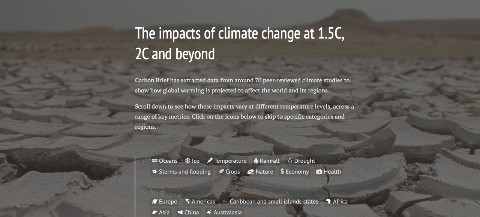Click the Europe map icon
Image resolution: width=480 pixels, height=217 pixels.
[154, 202]
